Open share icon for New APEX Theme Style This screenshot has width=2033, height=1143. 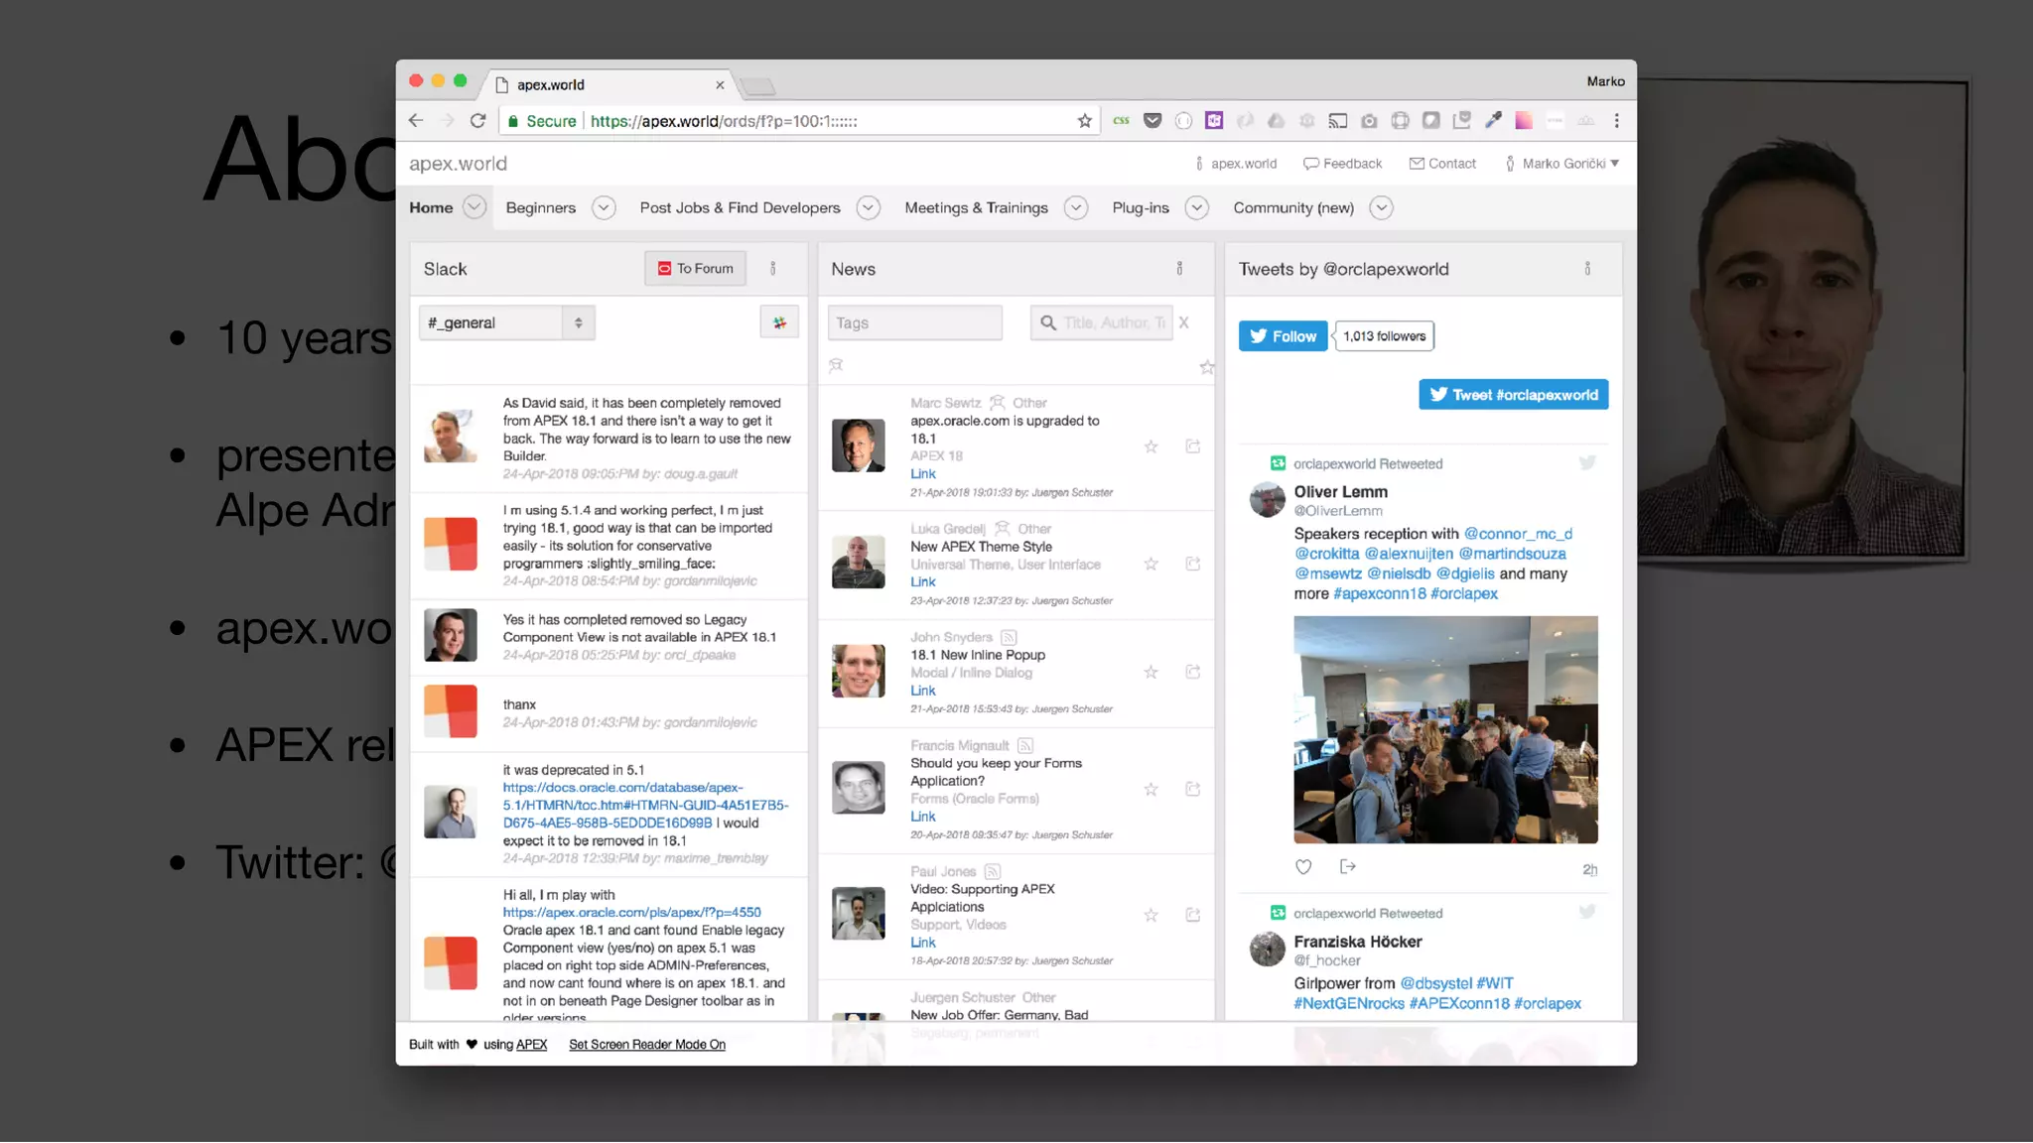[1193, 565]
